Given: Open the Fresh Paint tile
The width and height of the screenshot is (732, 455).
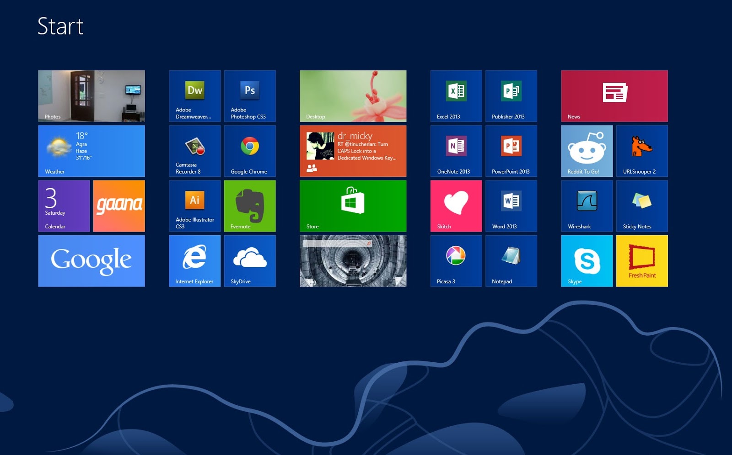Looking at the screenshot, I should click(x=642, y=261).
